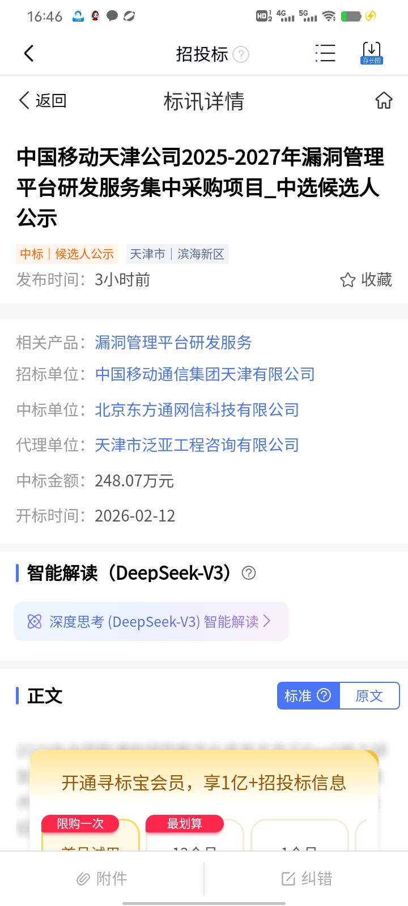Screen dimensions: 408x906
Task: Select the 最划算 membership plan
Action: (x=194, y=834)
